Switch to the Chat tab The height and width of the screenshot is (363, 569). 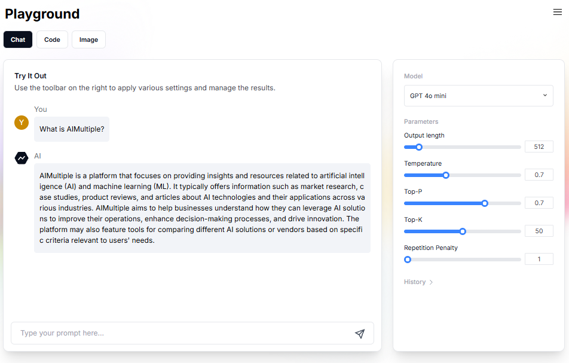pos(18,39)
